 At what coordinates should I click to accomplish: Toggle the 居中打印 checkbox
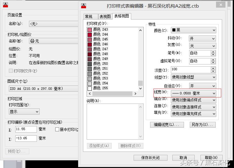pyautogui.click(x=57, y=130)
